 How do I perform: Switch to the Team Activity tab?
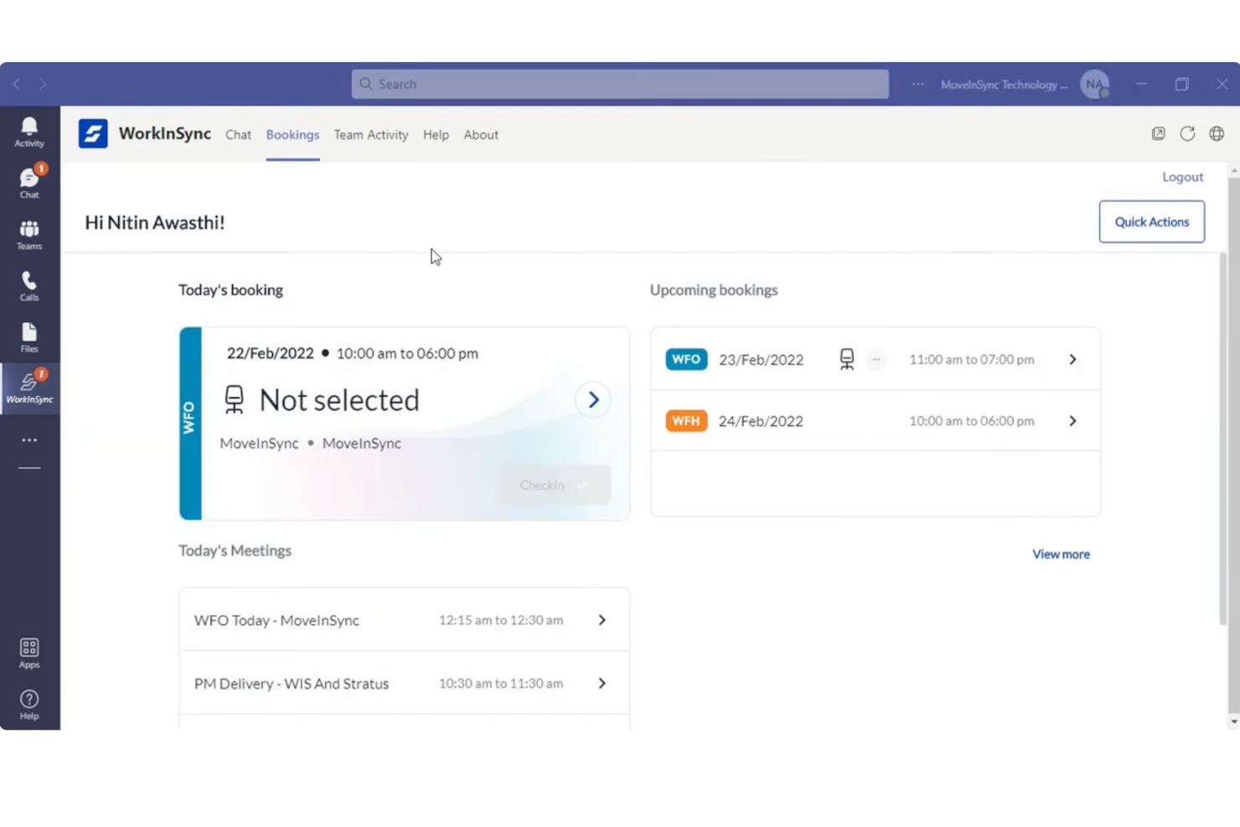tap(370, 135)
